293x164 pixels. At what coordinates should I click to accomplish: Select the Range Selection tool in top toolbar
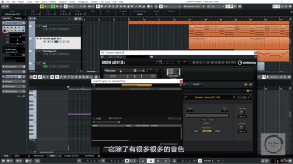pyautogui.click(x=102, y=6)
